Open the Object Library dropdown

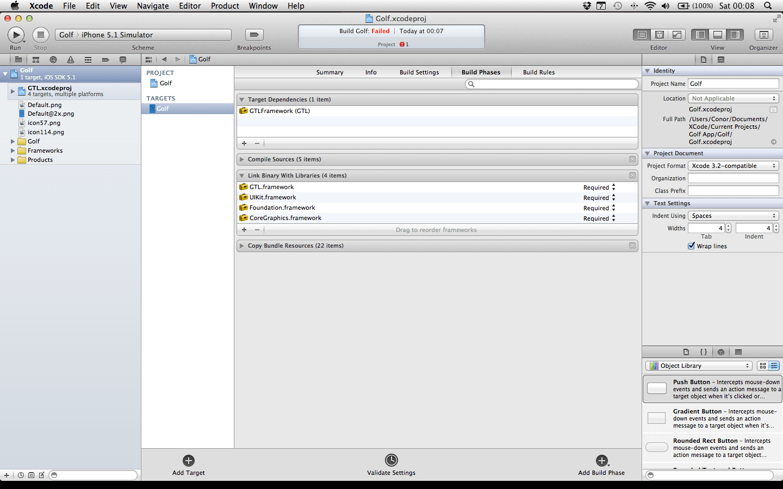[x=699, y=366]
